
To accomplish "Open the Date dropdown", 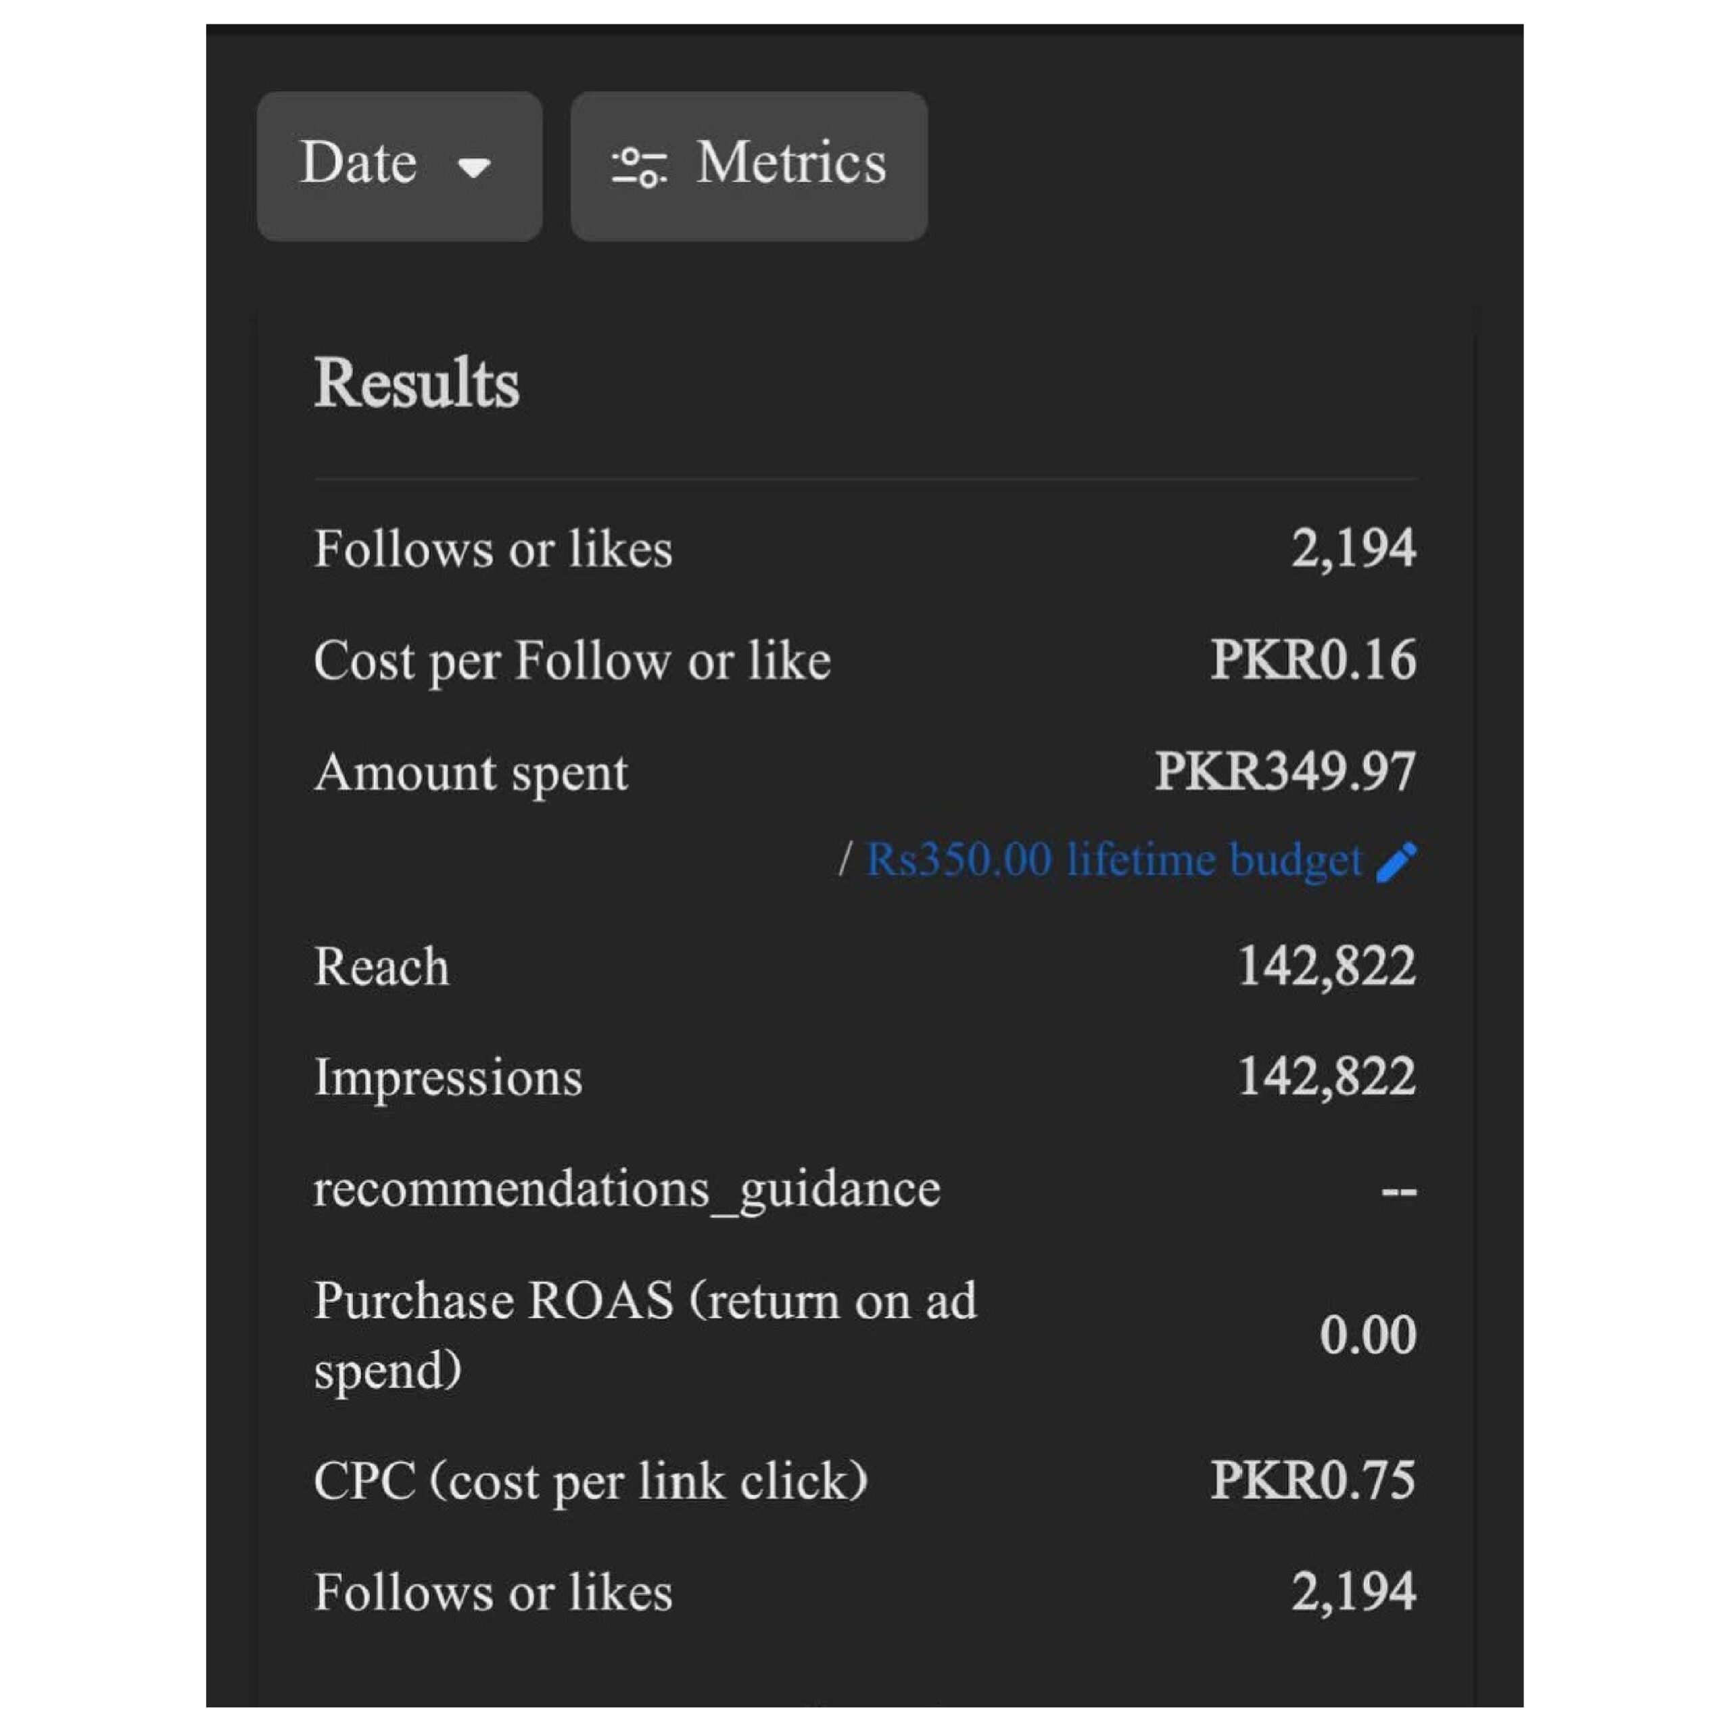I will [398, 166].
